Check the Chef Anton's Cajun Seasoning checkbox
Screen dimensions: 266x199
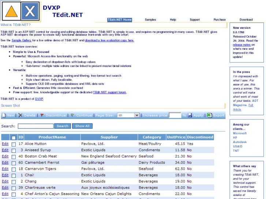[x=14, y=194]
